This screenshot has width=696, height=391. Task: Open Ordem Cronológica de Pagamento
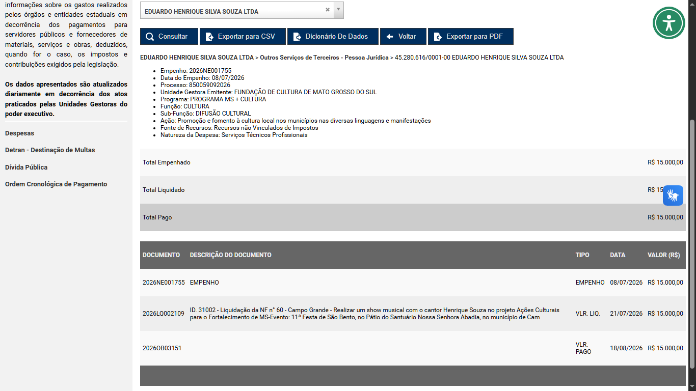click(x=56, y=184)
